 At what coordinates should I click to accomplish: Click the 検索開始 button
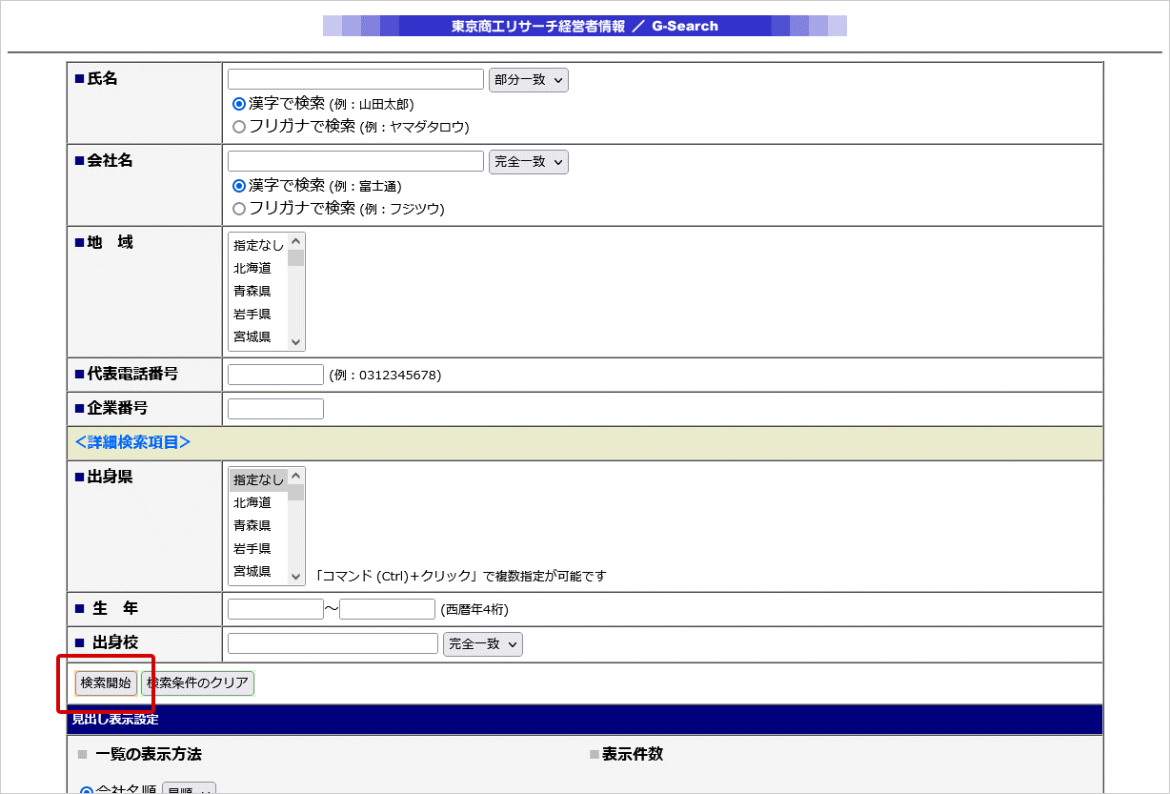(x=106, y=682)
